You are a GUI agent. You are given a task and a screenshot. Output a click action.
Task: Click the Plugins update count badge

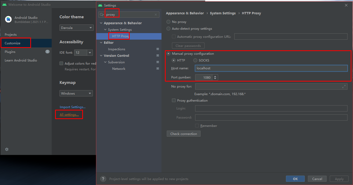pyautogui.click(x=47, y=52)
